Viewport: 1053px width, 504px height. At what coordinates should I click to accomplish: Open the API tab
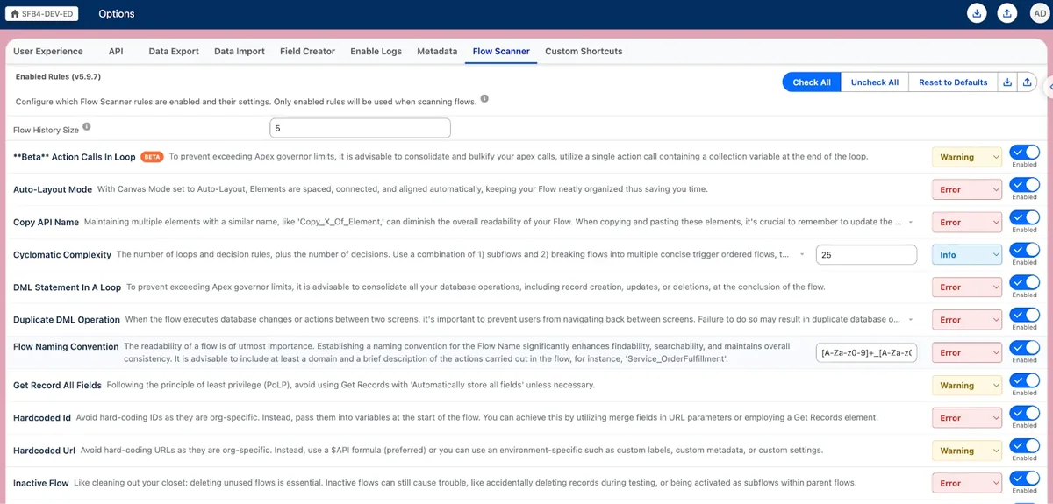[x=116, y=51]
